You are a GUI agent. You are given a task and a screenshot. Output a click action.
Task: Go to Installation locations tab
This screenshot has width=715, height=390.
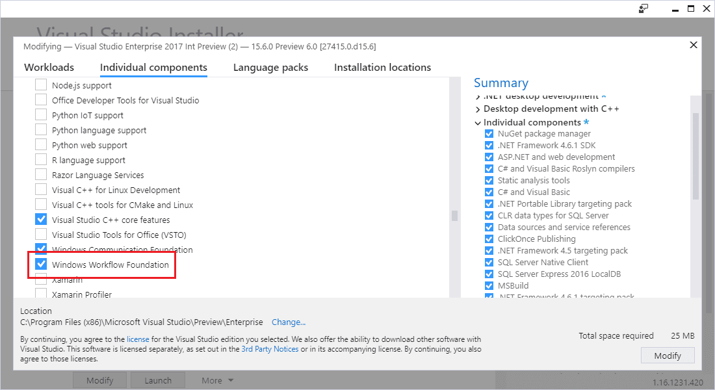tap(382, 68)
